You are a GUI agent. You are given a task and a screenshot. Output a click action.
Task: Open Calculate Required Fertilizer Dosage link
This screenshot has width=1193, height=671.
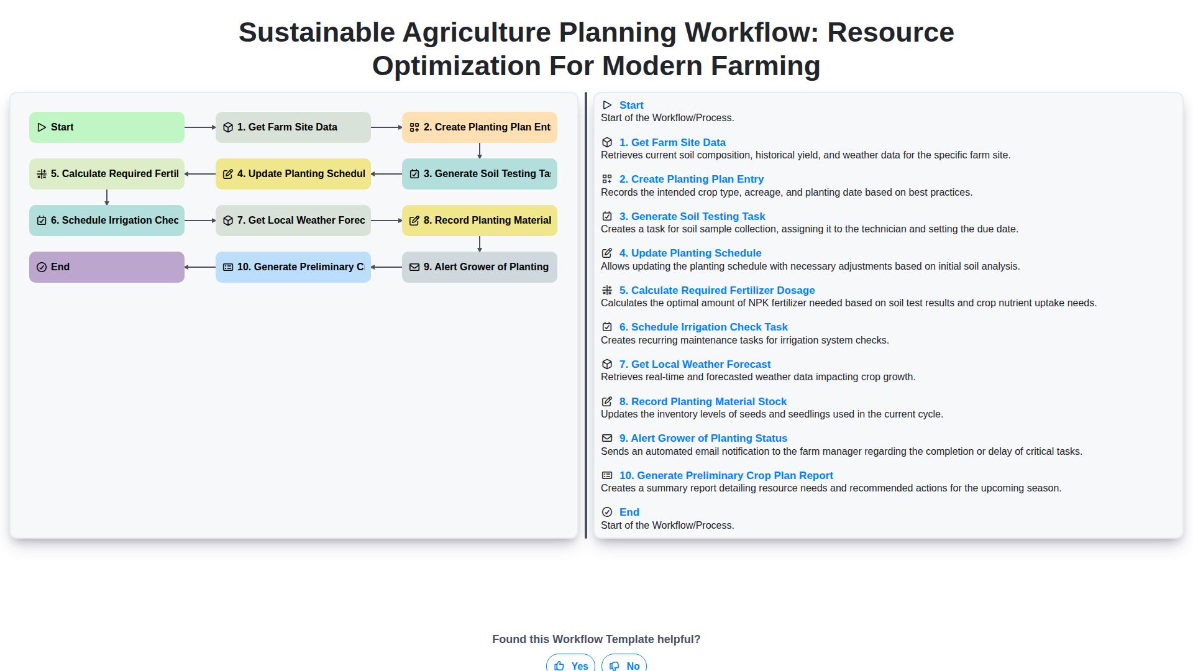pyautogui.click(x=716, y=290)
